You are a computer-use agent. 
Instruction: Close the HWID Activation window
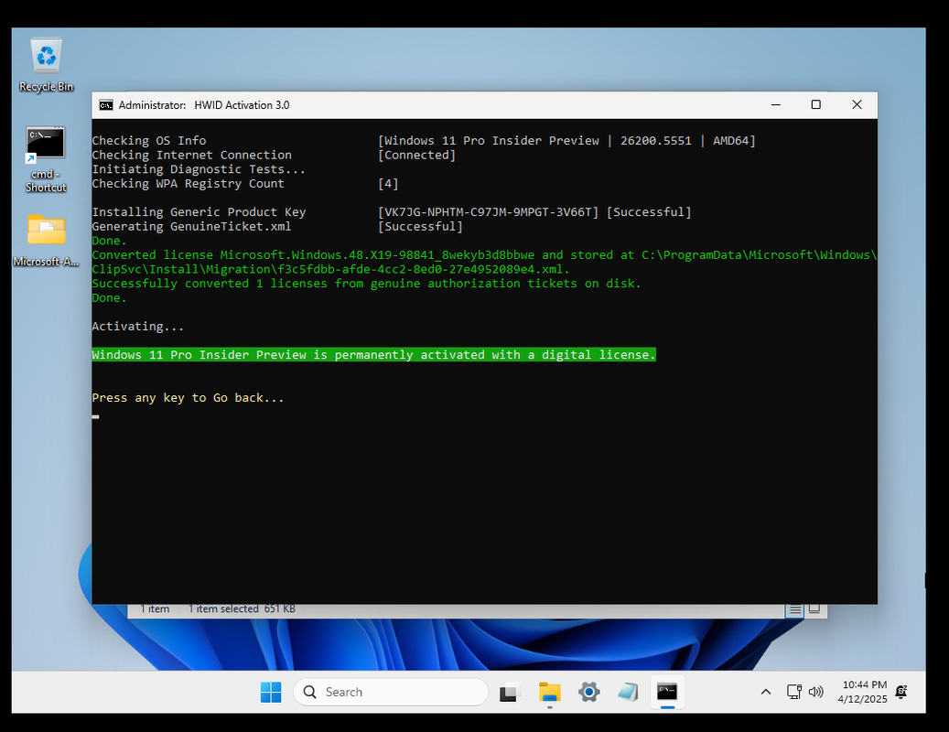coord(857,104)
